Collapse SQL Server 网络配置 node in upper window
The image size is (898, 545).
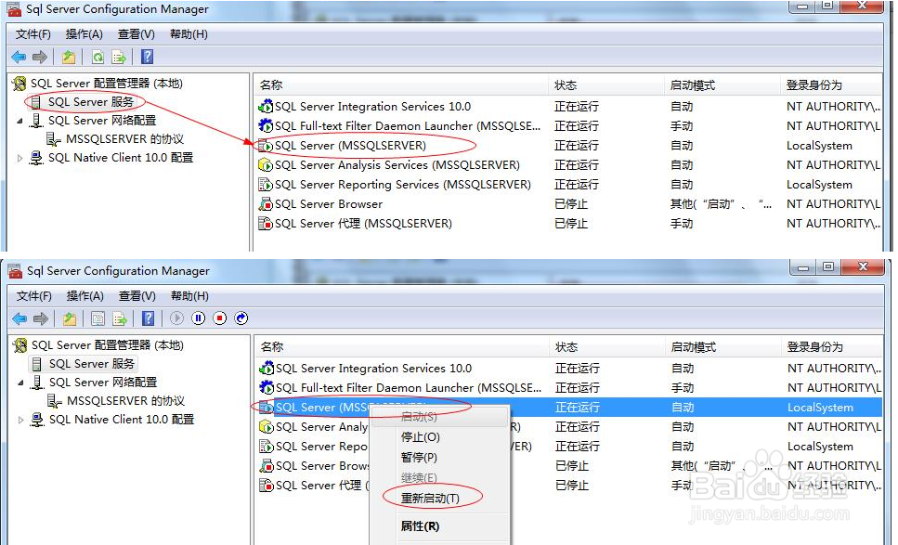20,121
